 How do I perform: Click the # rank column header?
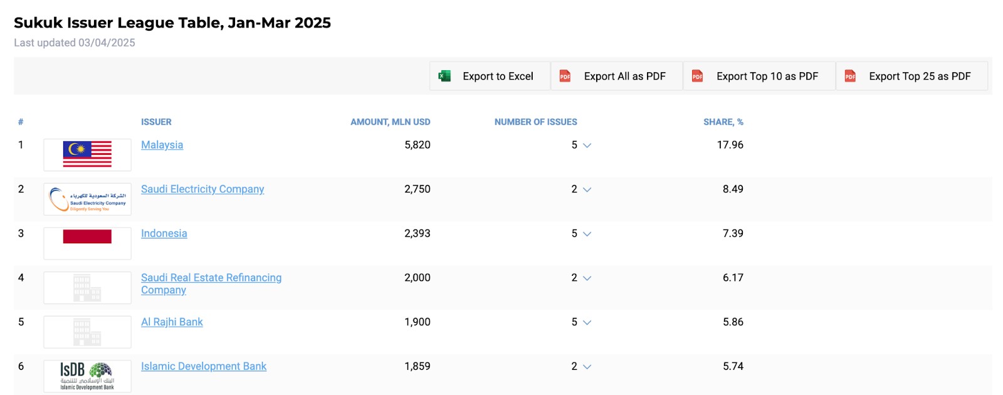(x=21, y=122)
